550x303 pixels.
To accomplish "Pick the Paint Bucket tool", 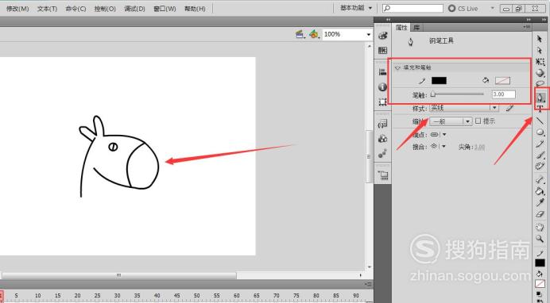I will (x=540, y=191).
